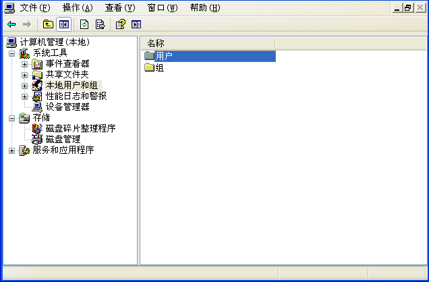Viewport: 429px width, 282px height.
Task: Click the Up one level folder icon
Action: (x=48, y=24)
